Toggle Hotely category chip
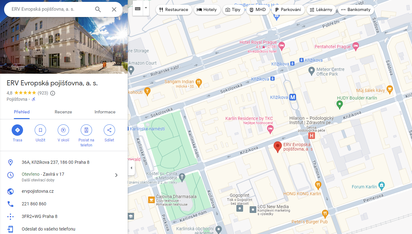The width and height of the screenshot is (412, 234). point(207,10)
